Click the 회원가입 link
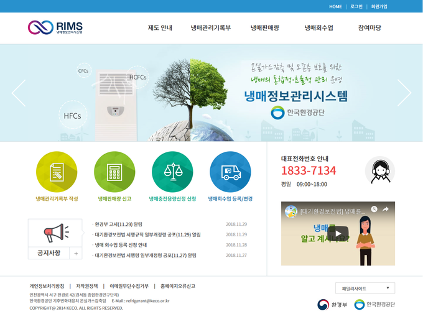This screenshot has width=423, height=324. 379,6
